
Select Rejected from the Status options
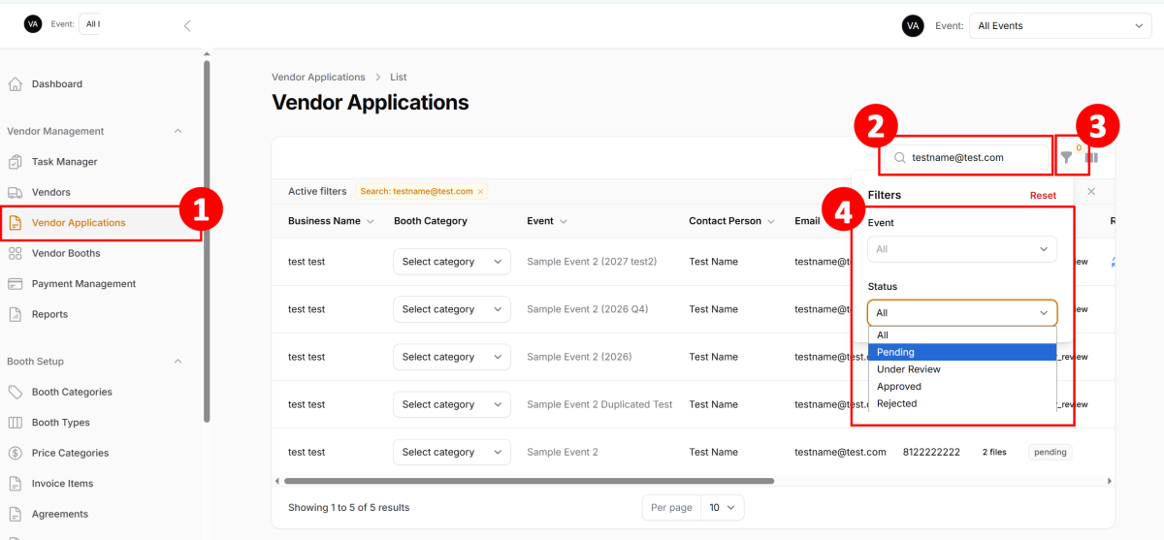click(896, 404)
